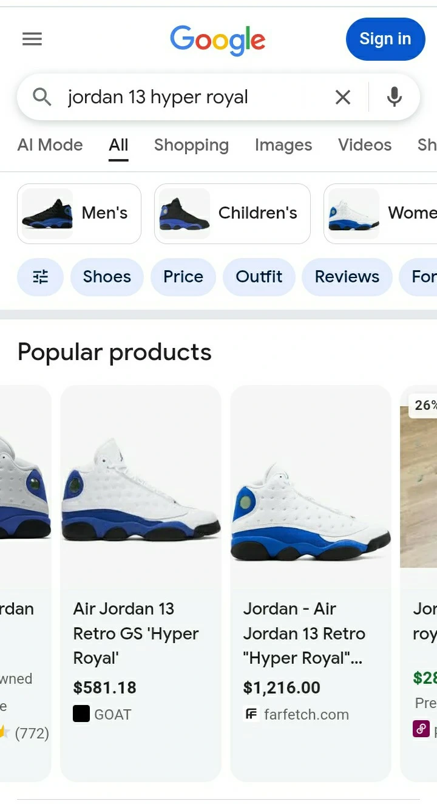The width and height of the screenshot is (437, 804).
Task: Select the Reviews filter chip
Action: 347,277
